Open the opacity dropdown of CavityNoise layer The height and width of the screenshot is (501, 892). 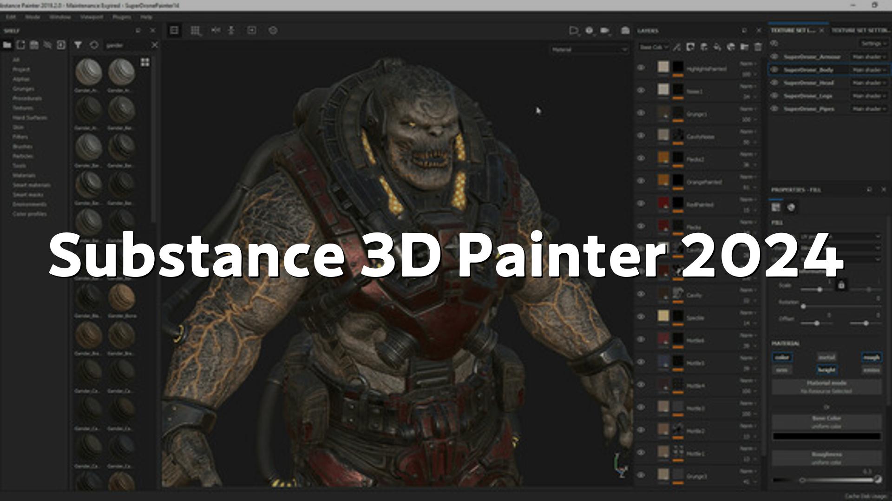tap(749, 142)
